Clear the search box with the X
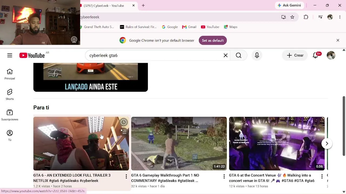Viewport: 346px width, 194px height. [x=226, y=55]
